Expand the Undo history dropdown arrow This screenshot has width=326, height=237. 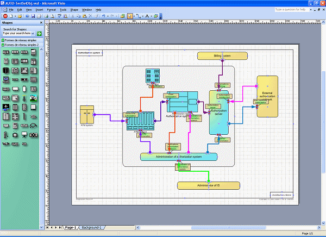tap(108, 16)
